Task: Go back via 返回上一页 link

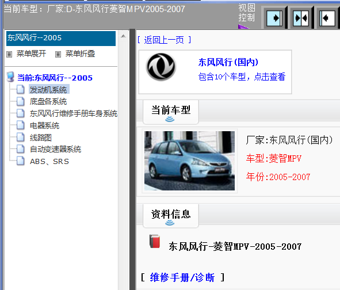Action: pyautogui.click(x=164, y=40)
